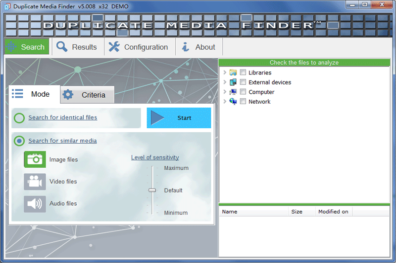Select the Audio files speaker icon
Image resolution: width=396 pixels, height=263 pixels.
(x=35, y=204)
